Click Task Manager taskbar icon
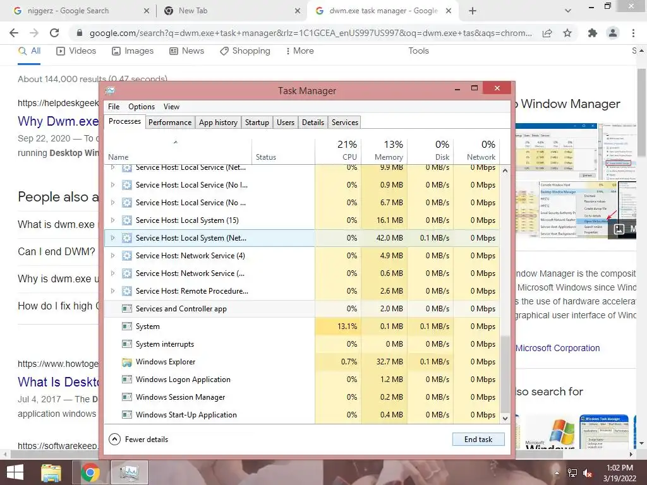The image size is (647, 485). (129, 472)
